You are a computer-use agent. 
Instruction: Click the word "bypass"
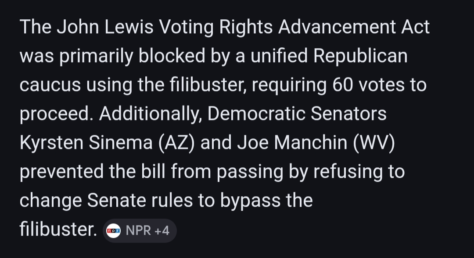coord(249,201)
